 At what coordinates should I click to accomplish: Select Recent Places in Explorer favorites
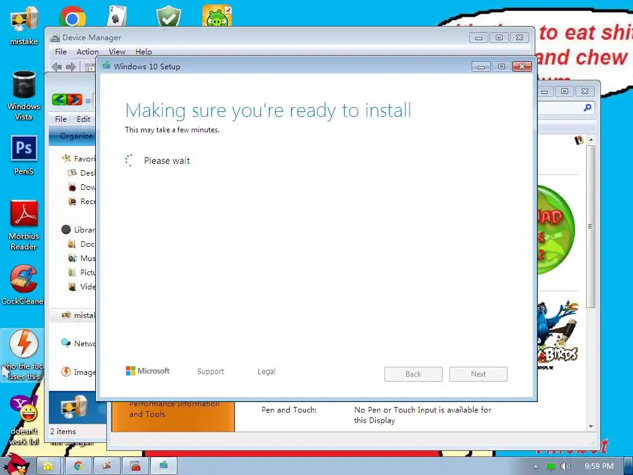tap(82, 202)
